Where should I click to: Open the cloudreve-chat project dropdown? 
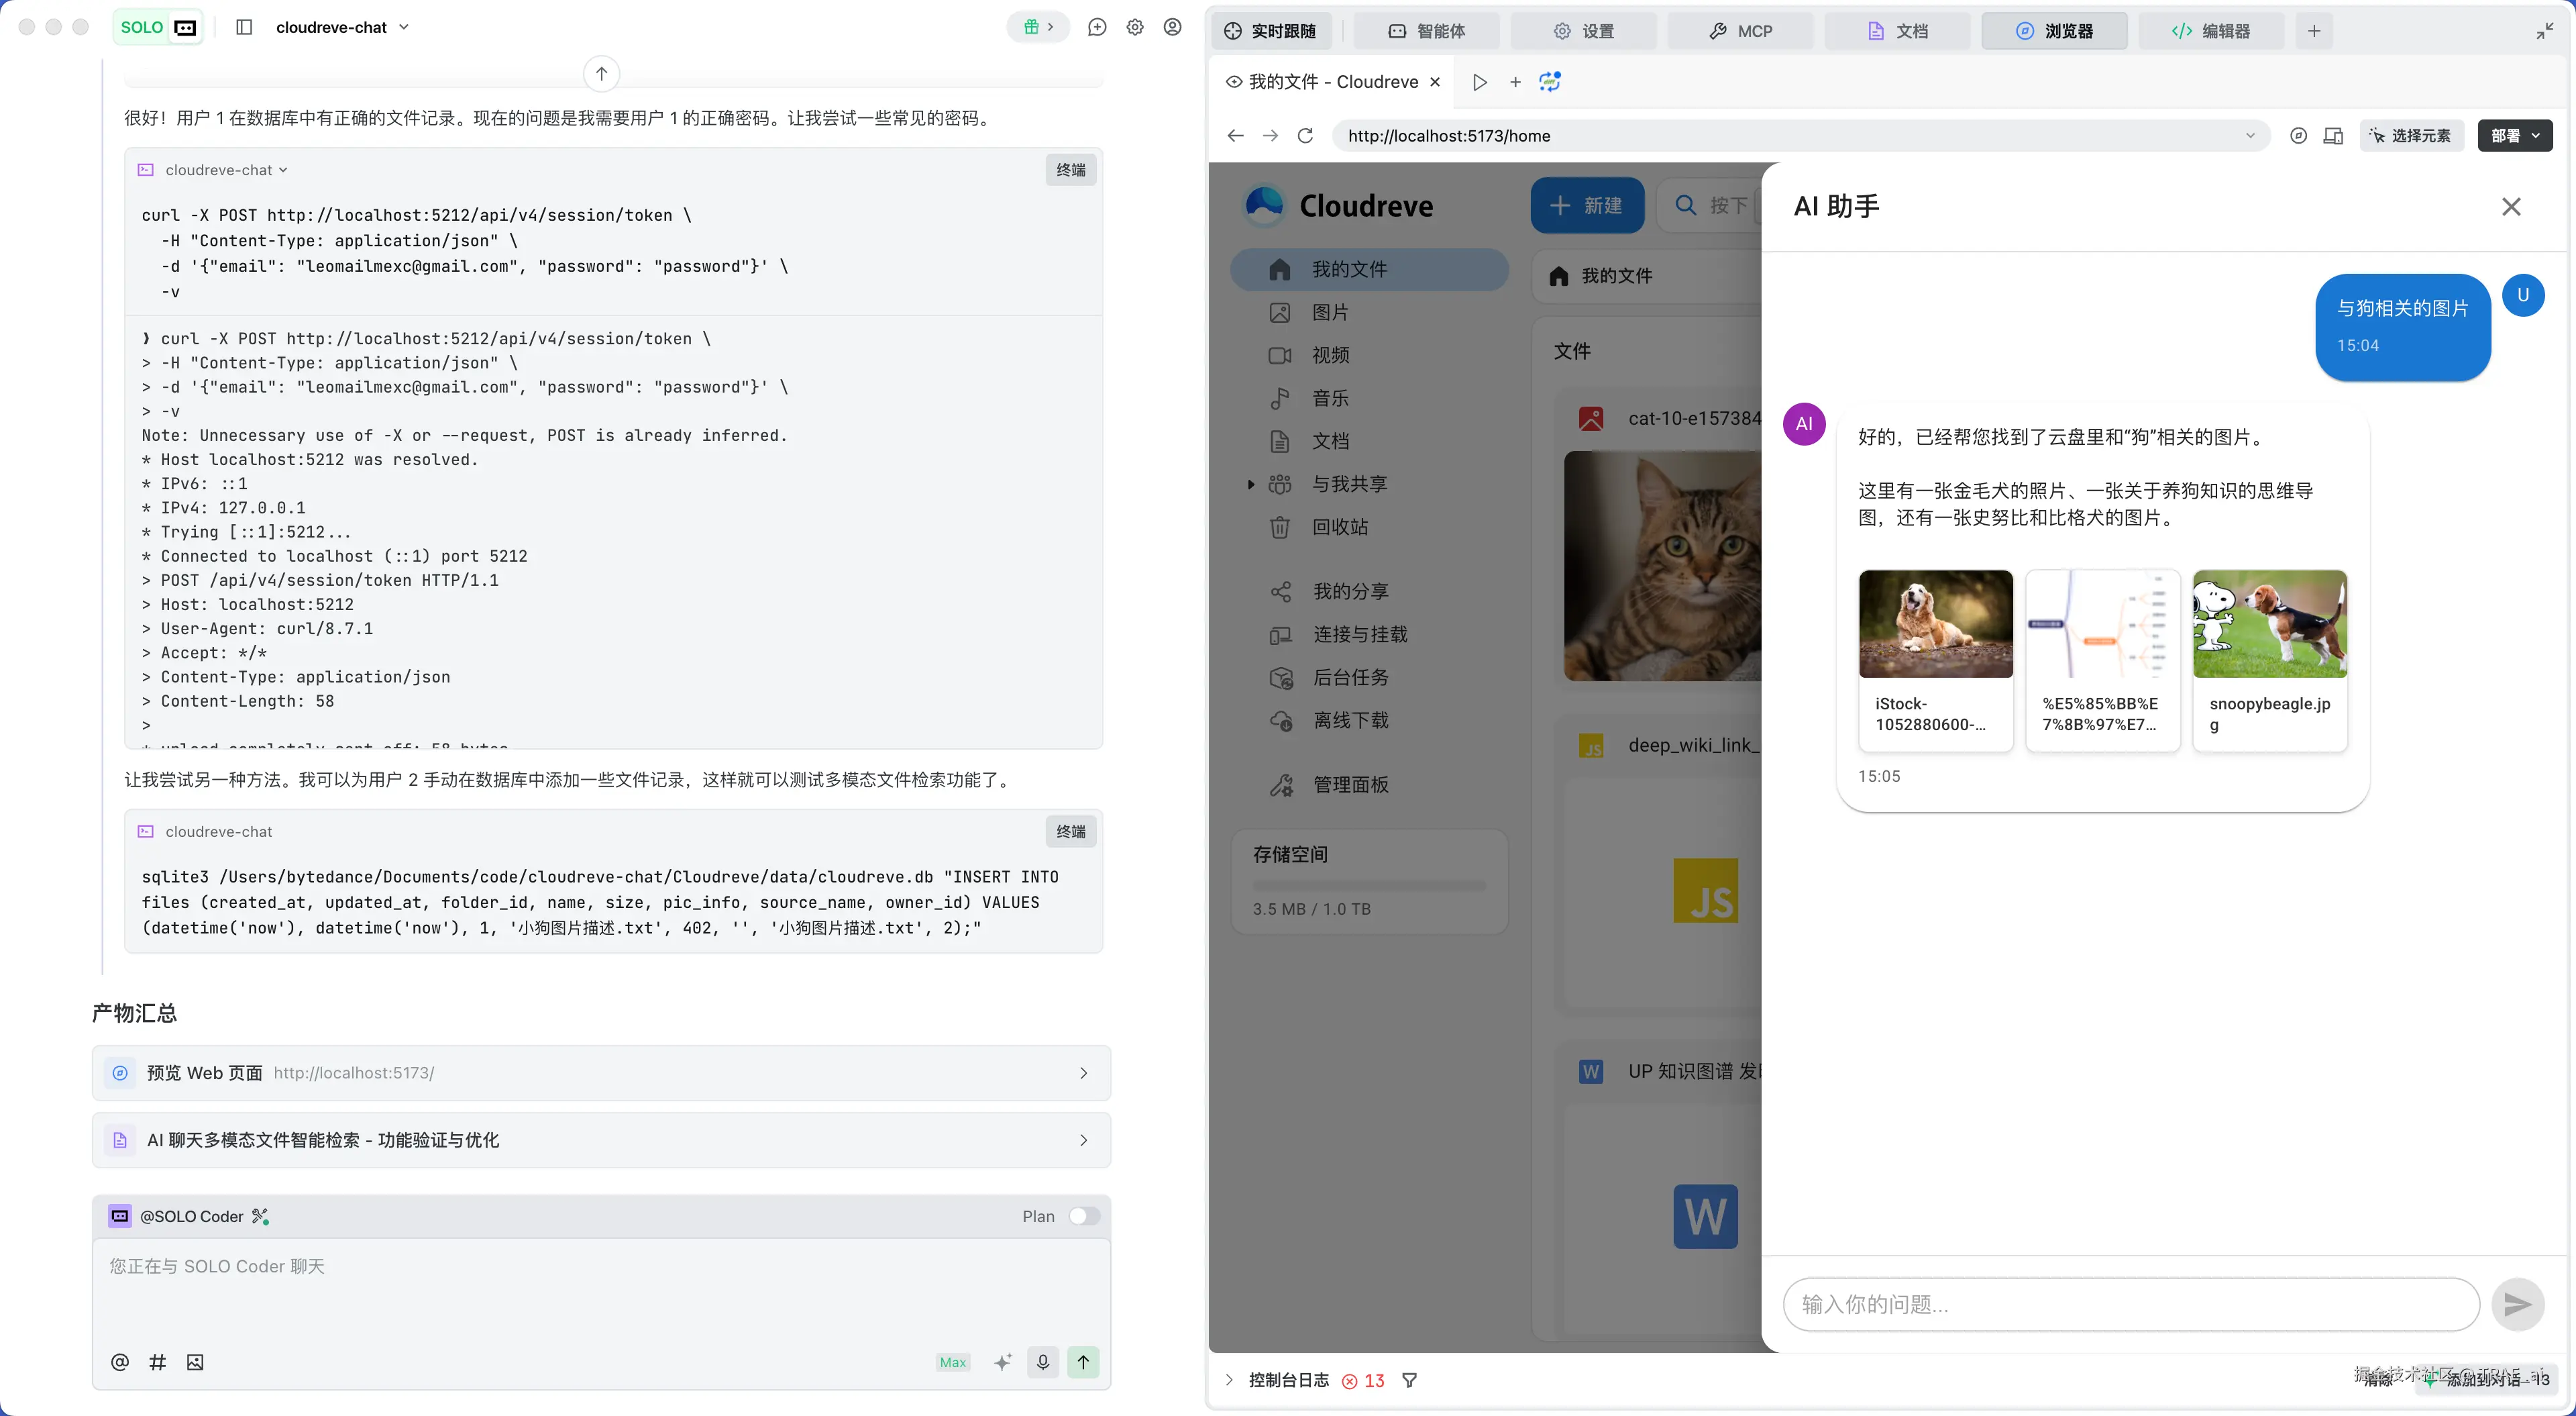click(342, 27)
